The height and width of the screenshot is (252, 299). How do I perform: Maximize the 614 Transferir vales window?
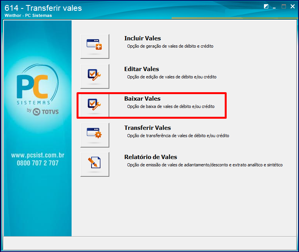(284, 7)
